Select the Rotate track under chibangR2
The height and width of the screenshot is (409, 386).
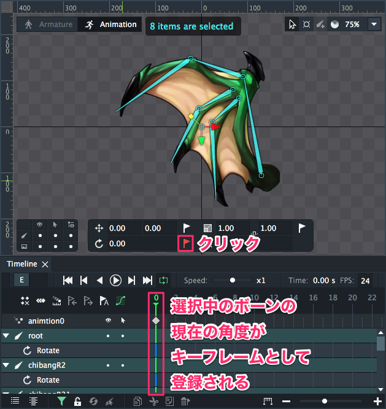pos(48,380)
